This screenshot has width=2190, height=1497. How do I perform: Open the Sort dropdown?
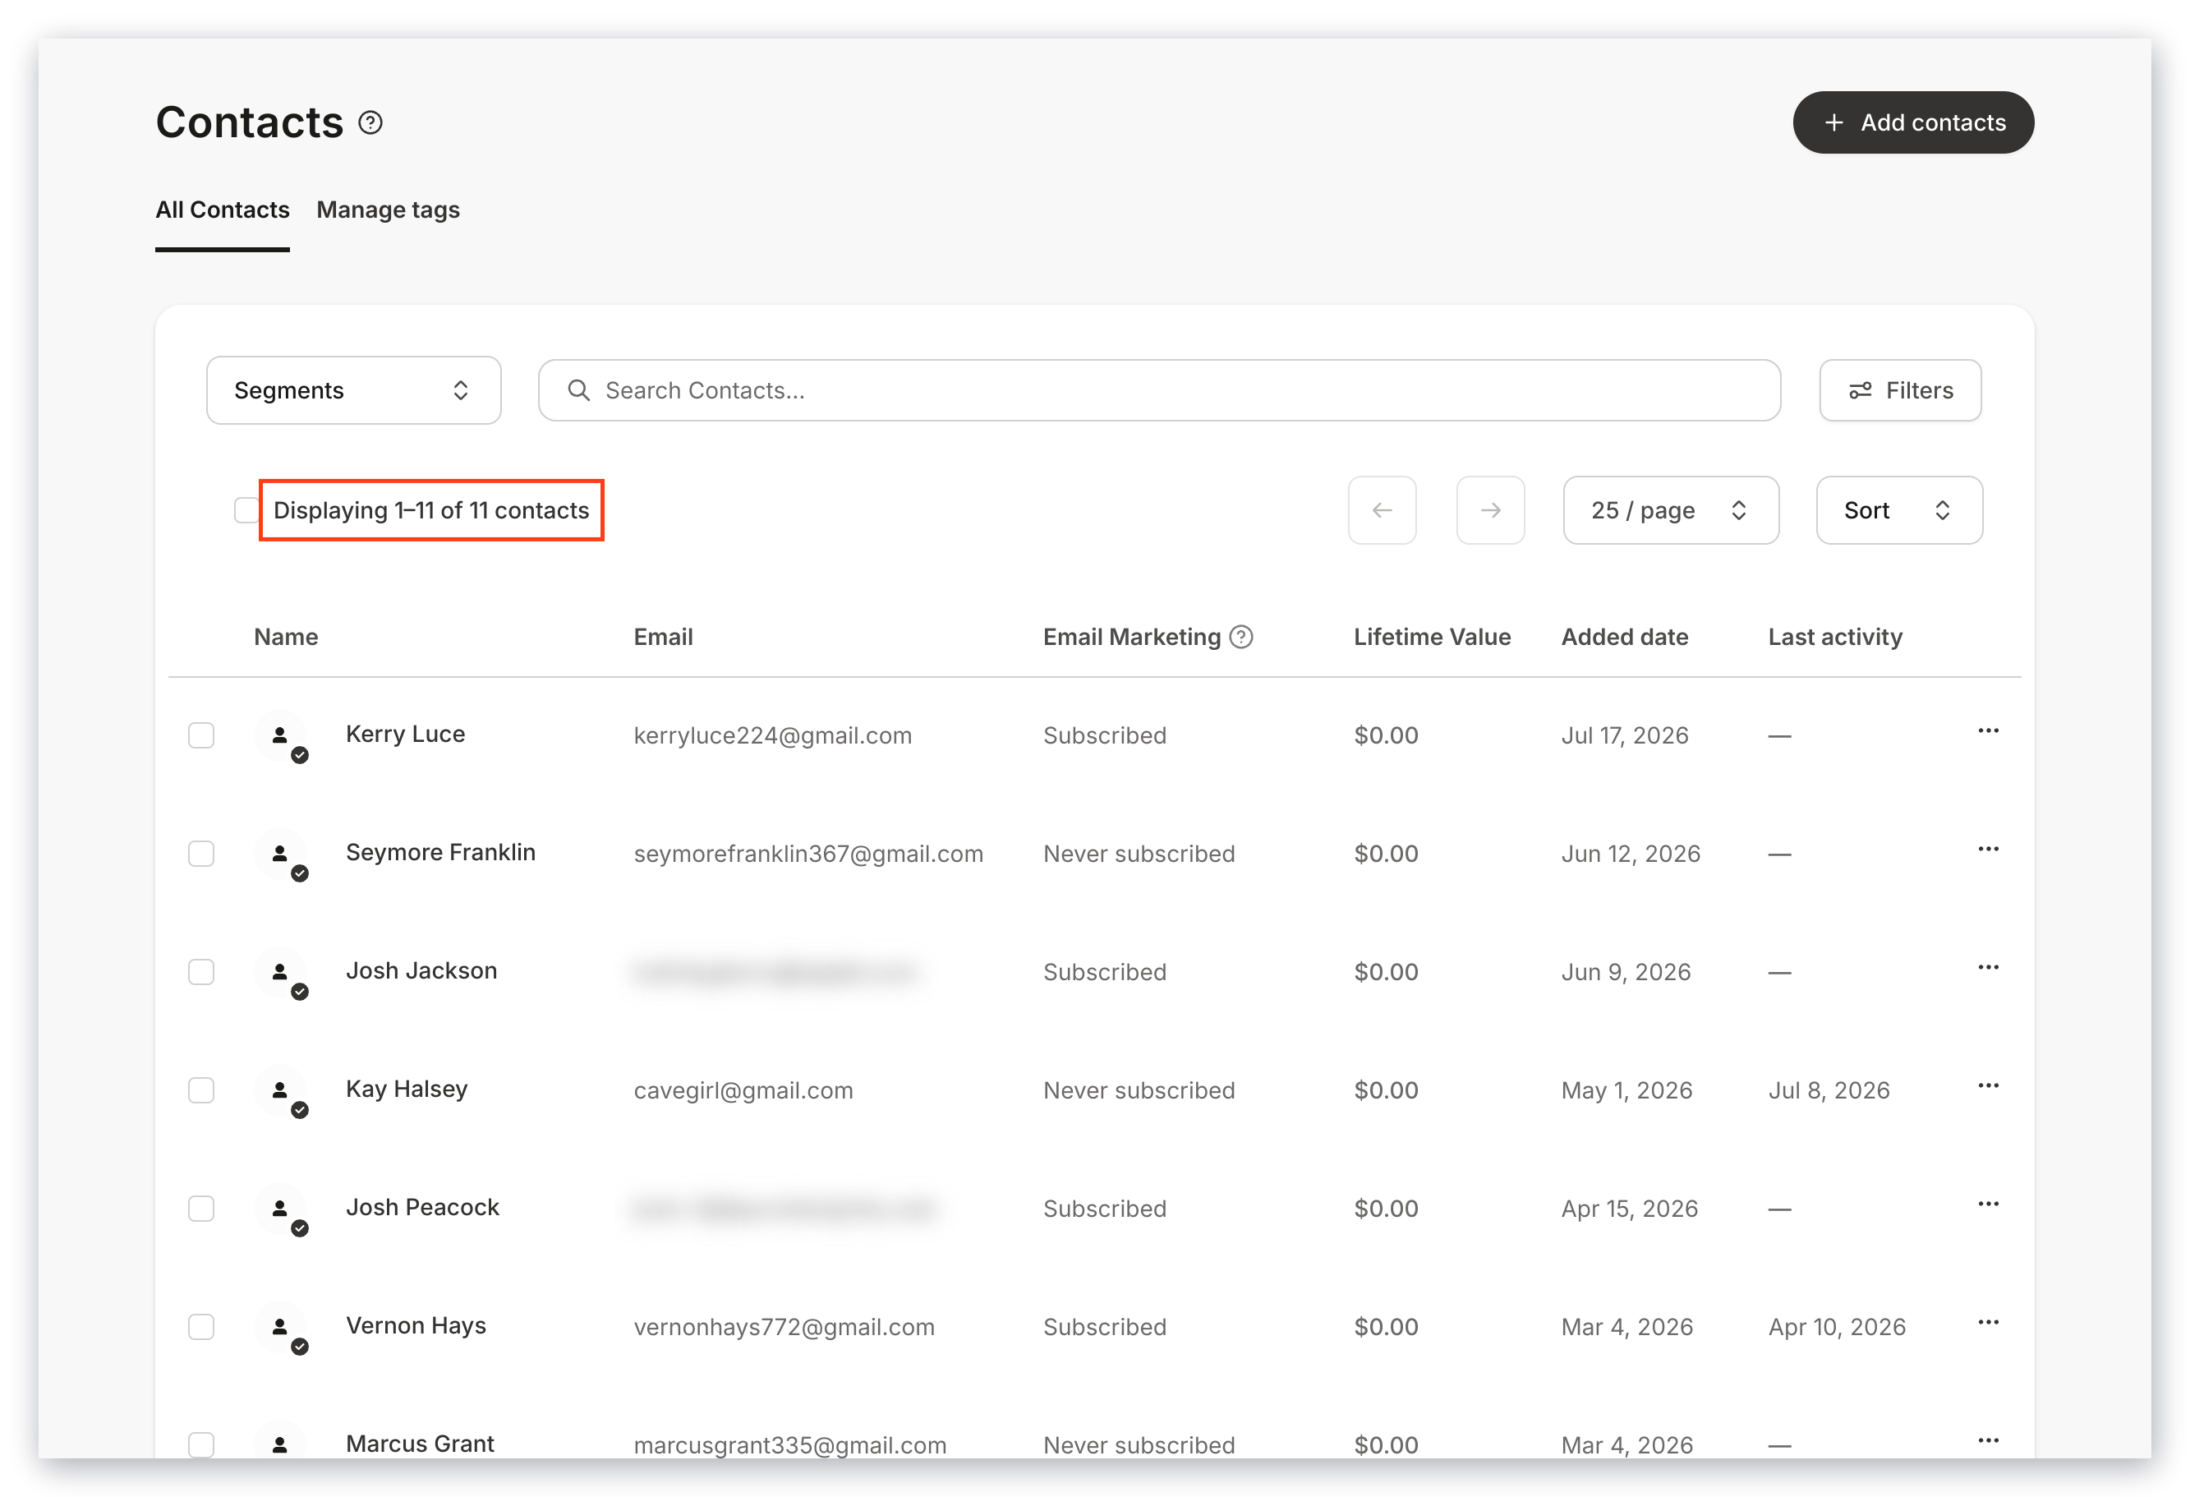coord(1899,510)
